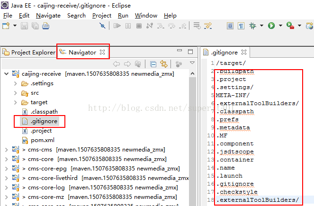
Task: Click the Print icon in toolbar
Action: pyautogui.click(x=45, y=26)
